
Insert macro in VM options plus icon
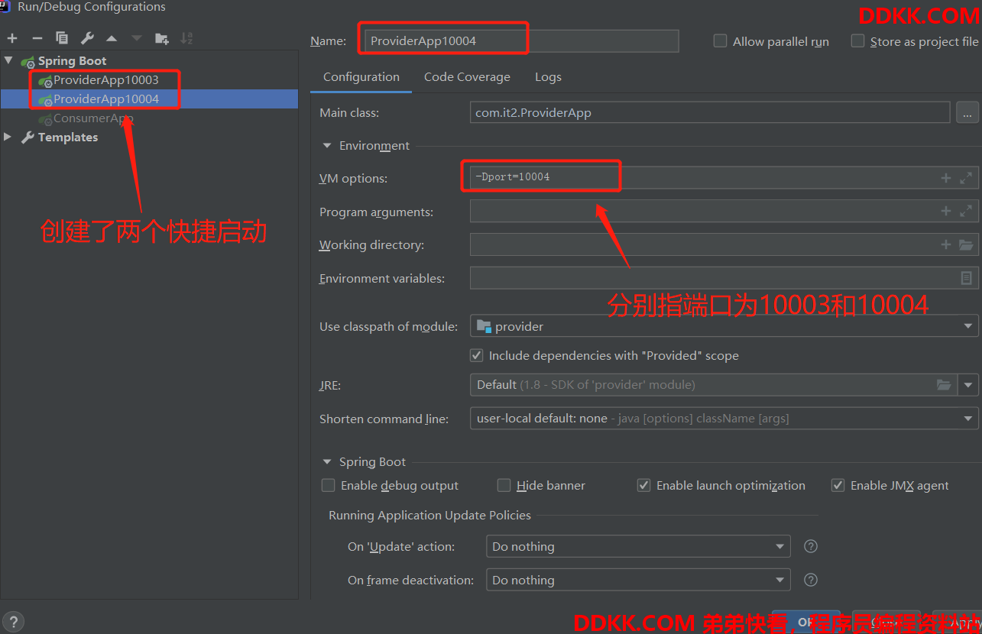pos(946,178)
